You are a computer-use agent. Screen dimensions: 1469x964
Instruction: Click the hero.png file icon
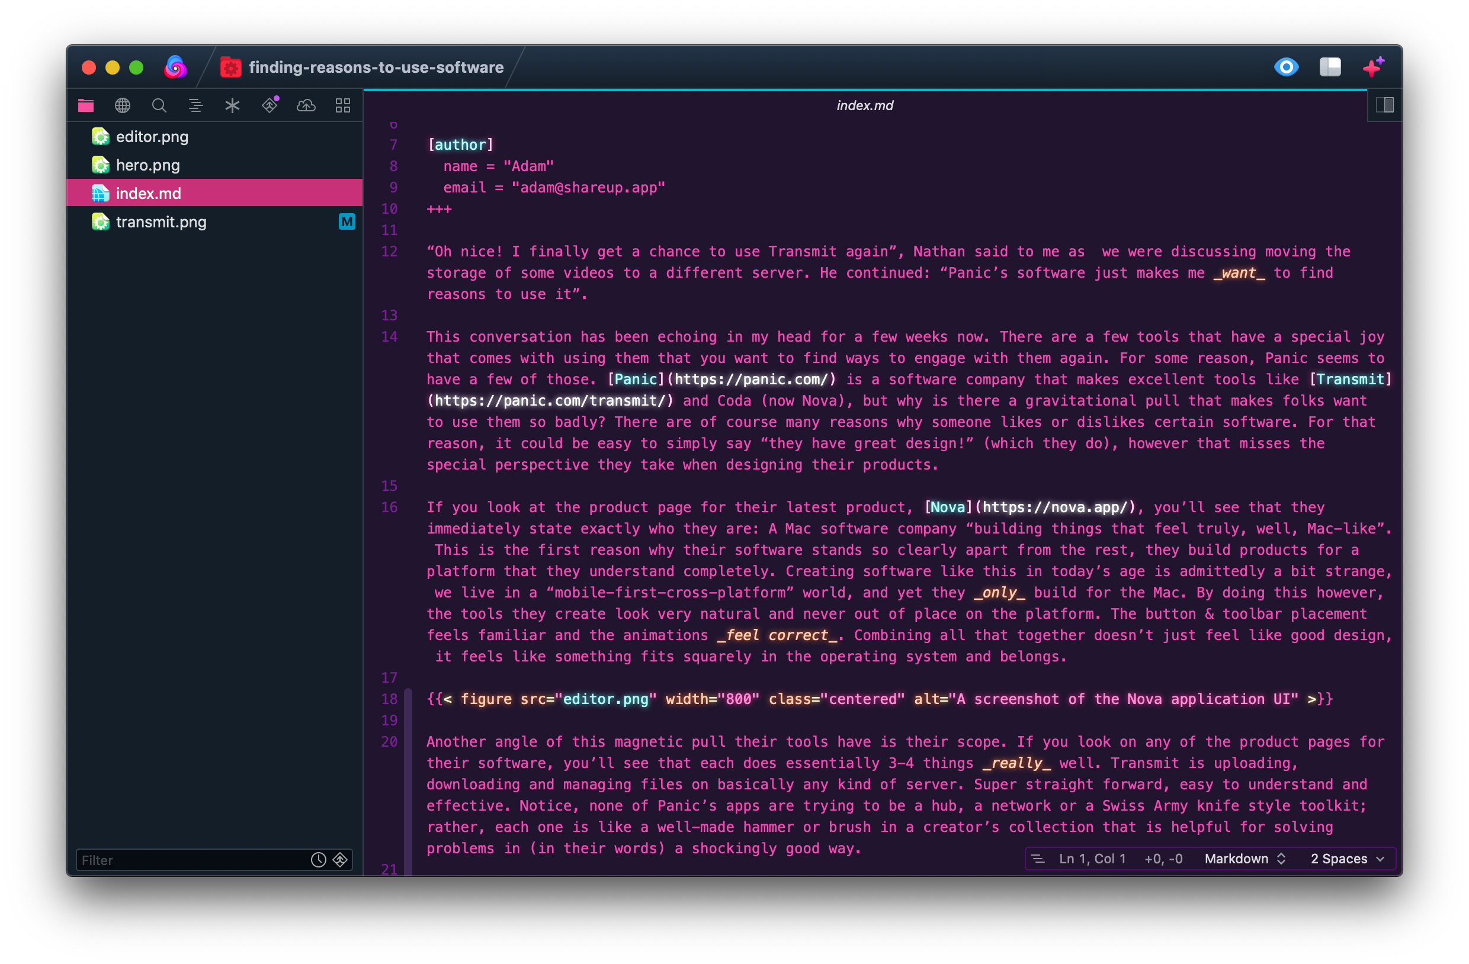pos(101,165)
